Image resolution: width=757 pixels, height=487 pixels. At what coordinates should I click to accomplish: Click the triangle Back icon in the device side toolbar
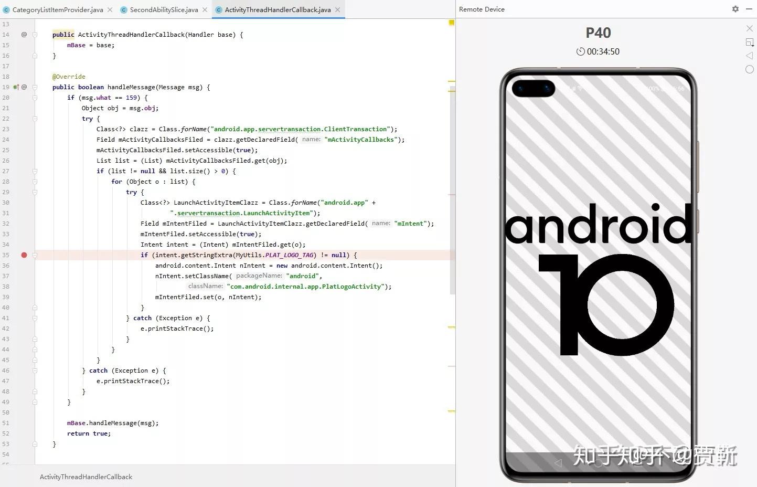coord(750,56)
